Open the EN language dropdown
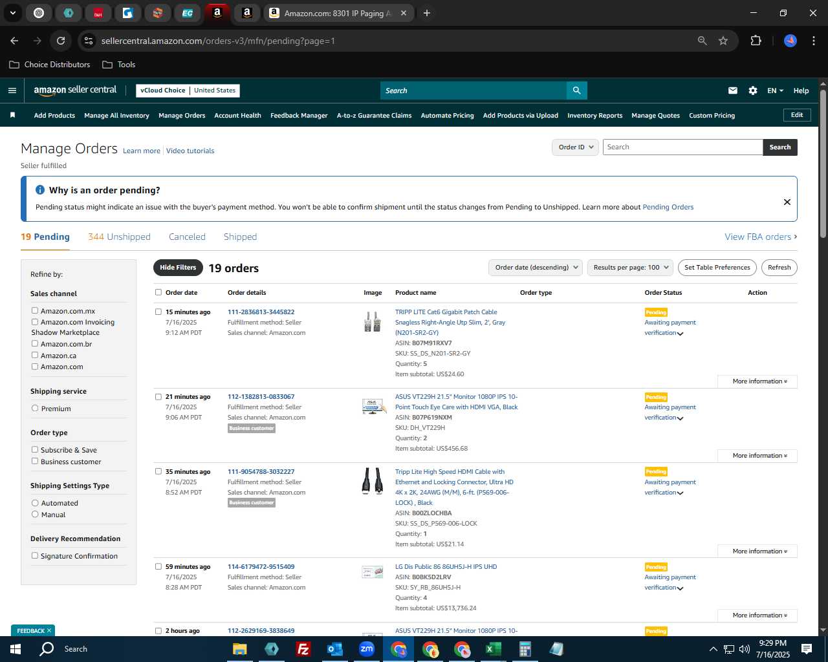 pyautogui.click(x=775, y=91)
